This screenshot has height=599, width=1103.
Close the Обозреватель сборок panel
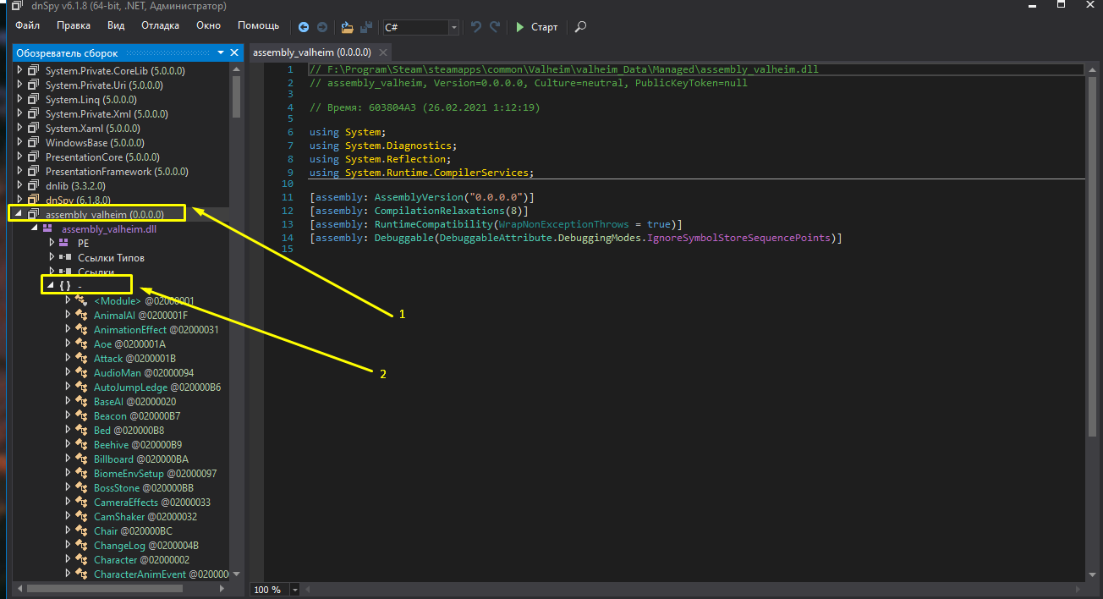click(234, 52)
